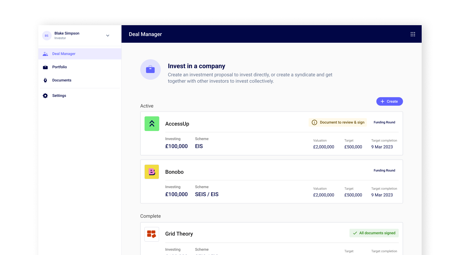Click the Documents ink-drop icon
The image size is (460, 255).
click(45, 80)
